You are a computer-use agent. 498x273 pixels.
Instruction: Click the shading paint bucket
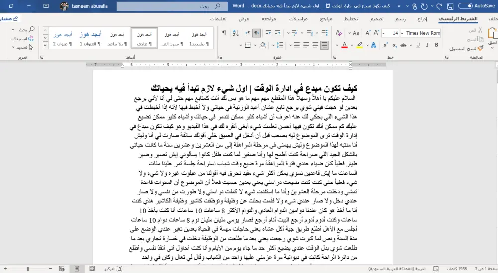[x=262, y=45]
